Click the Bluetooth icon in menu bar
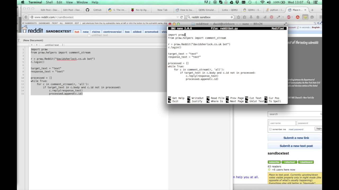 [x=256, y=2]
